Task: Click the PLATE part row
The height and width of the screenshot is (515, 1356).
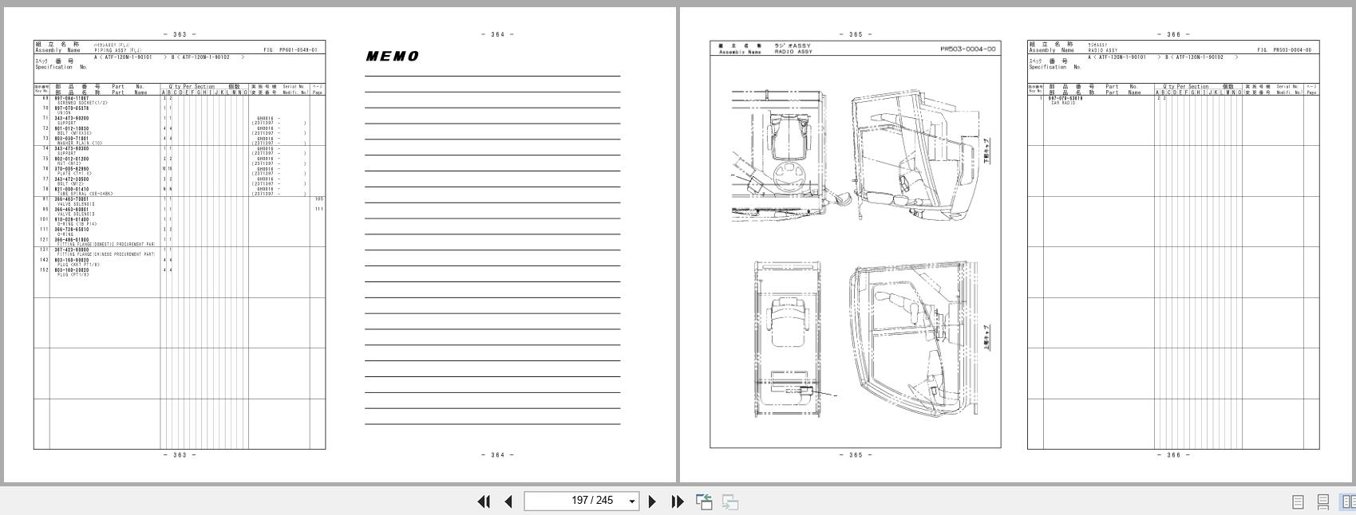Action: [x=179, y=171]
